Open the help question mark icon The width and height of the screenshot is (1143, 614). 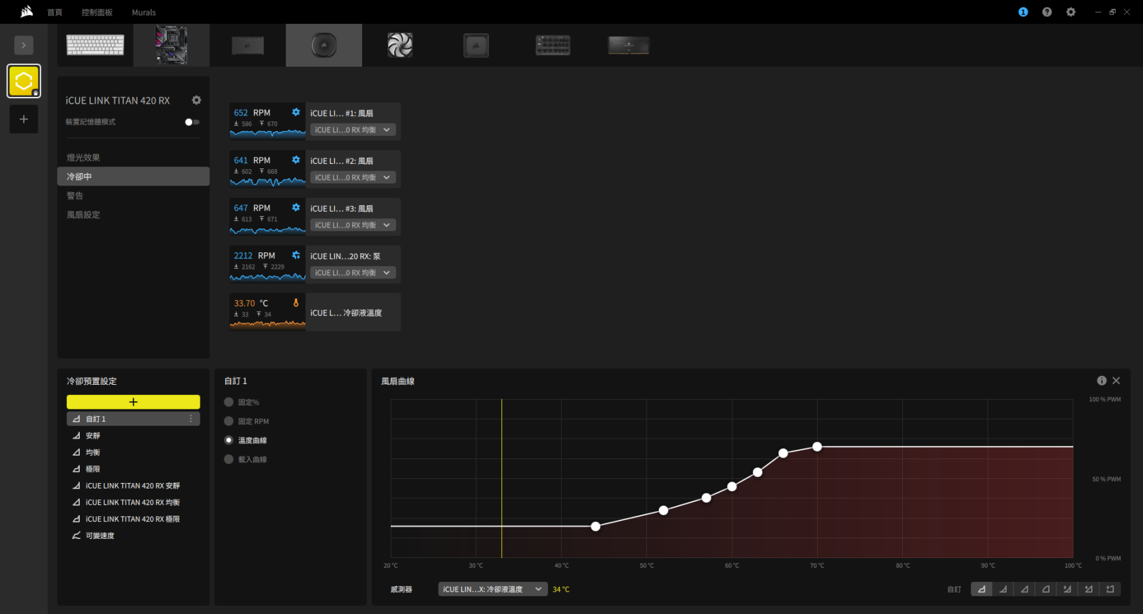(1047, 12)
